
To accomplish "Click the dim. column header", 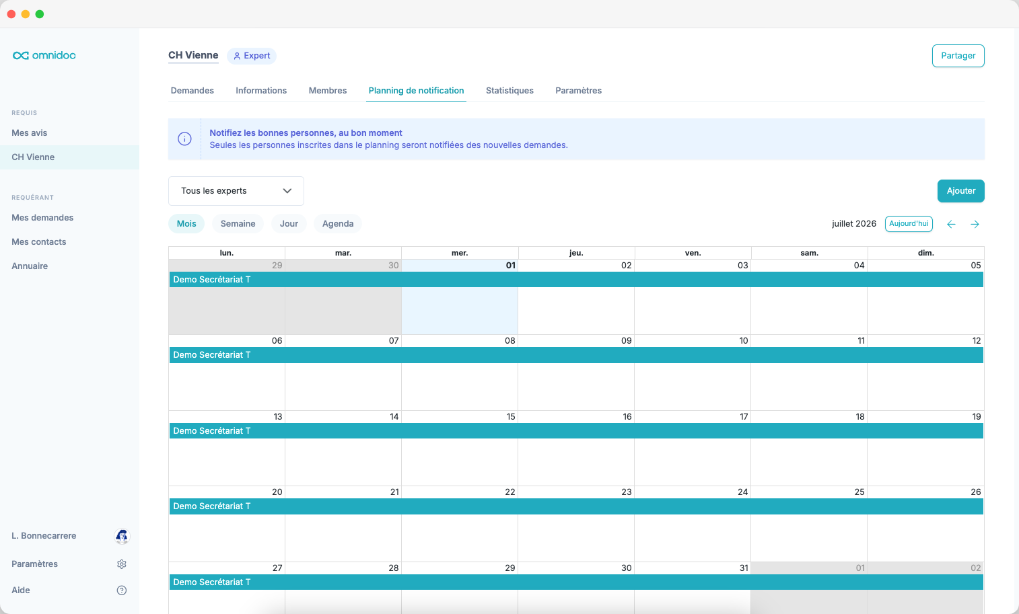I will click(926, 253).
